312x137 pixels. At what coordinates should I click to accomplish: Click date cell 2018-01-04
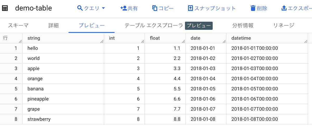pyautogui.click(x=206, y=79)
